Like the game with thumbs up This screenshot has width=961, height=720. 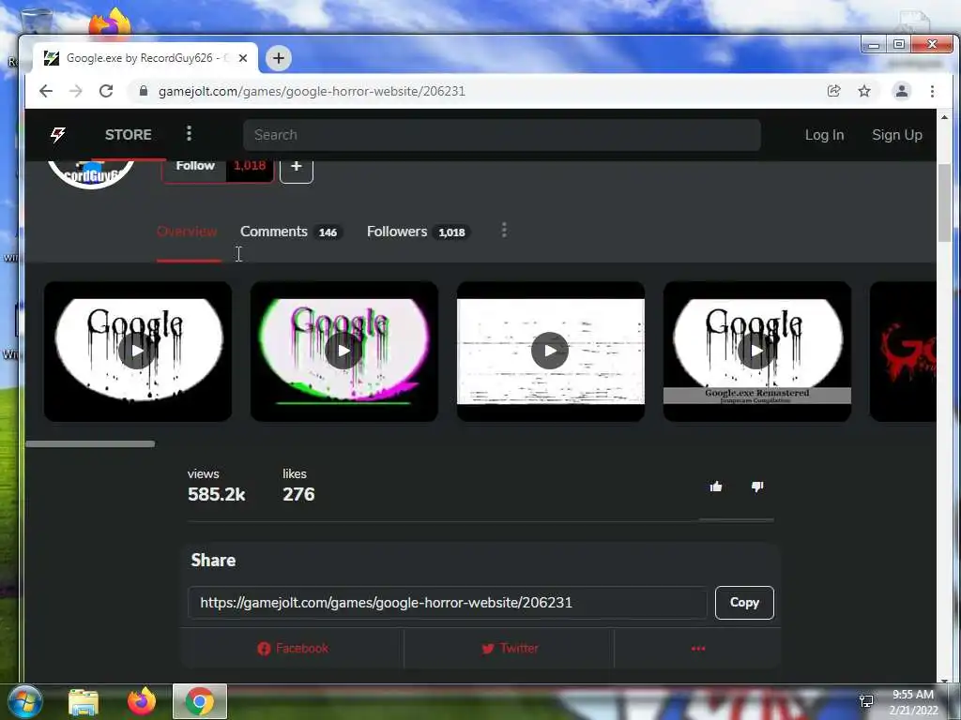(x=716, y=487)
